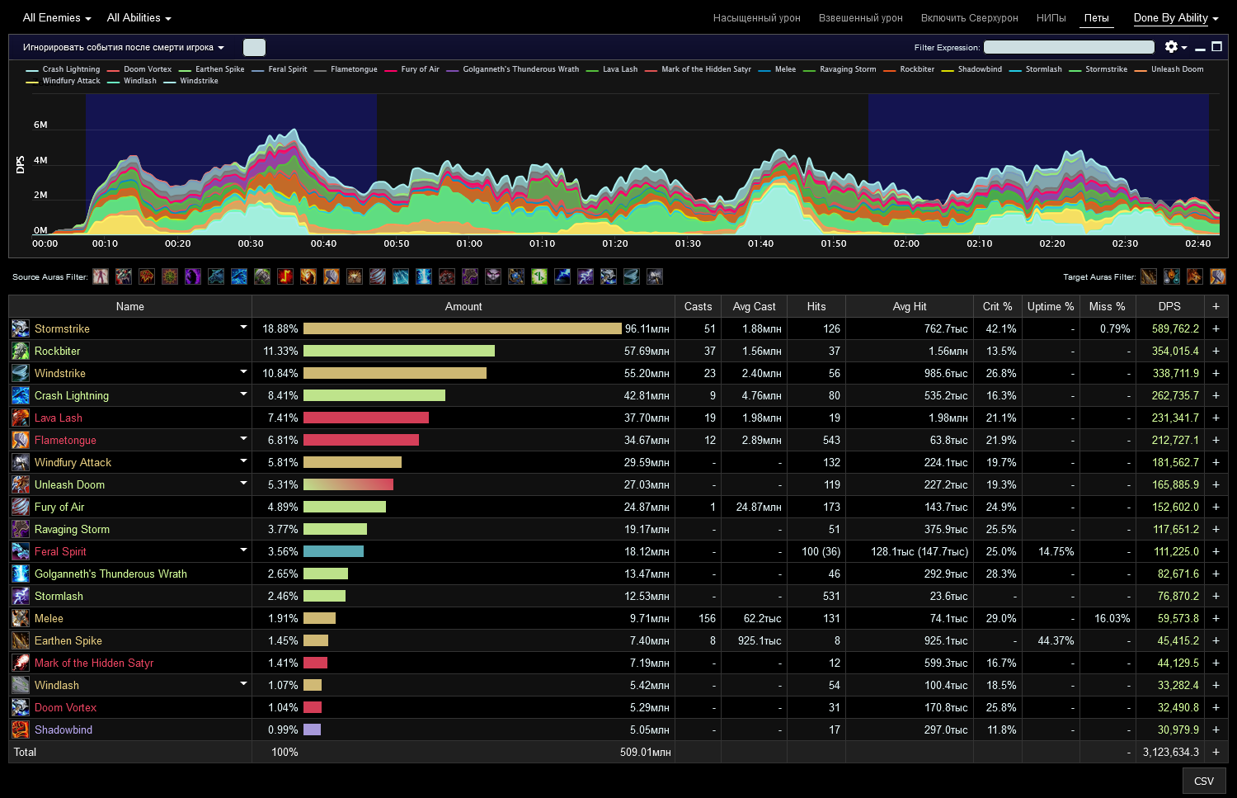
Task: Enable the Включить Сверхурон option
Action: click(x=969, y=18)
